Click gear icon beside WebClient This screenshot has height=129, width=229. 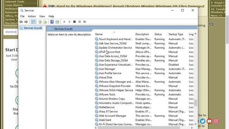pyautogui.click(x=96, y=120)
